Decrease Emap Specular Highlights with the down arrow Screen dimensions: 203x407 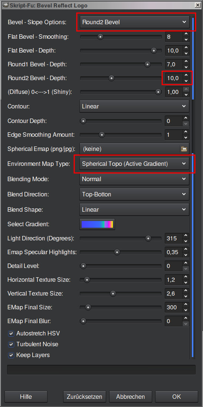point(186,255)
